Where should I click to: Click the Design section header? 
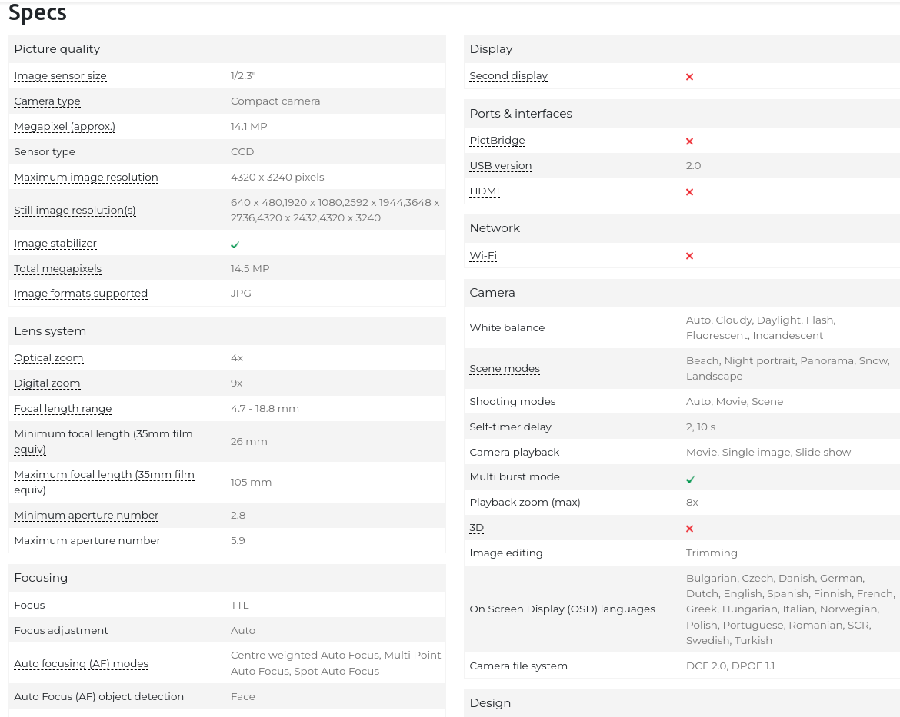(490, 703)
